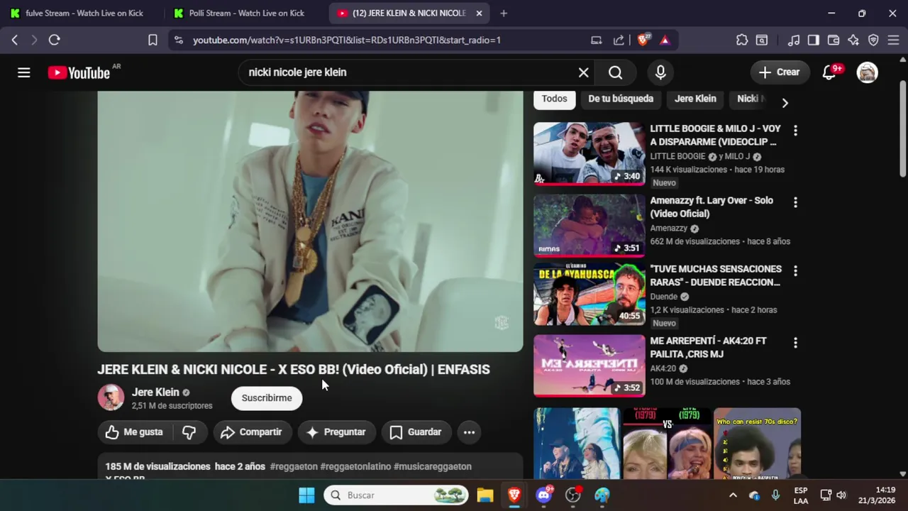908x511 pixels.
Task: Open the Amenazzy Solo video thumbnail
Action: coord(589,226)
